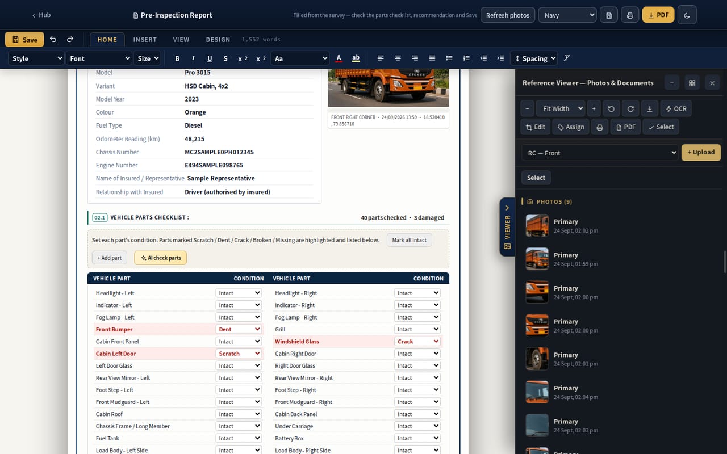Print from the Reference Viewer toolbar
727x454 pixels.
(600, 127)
